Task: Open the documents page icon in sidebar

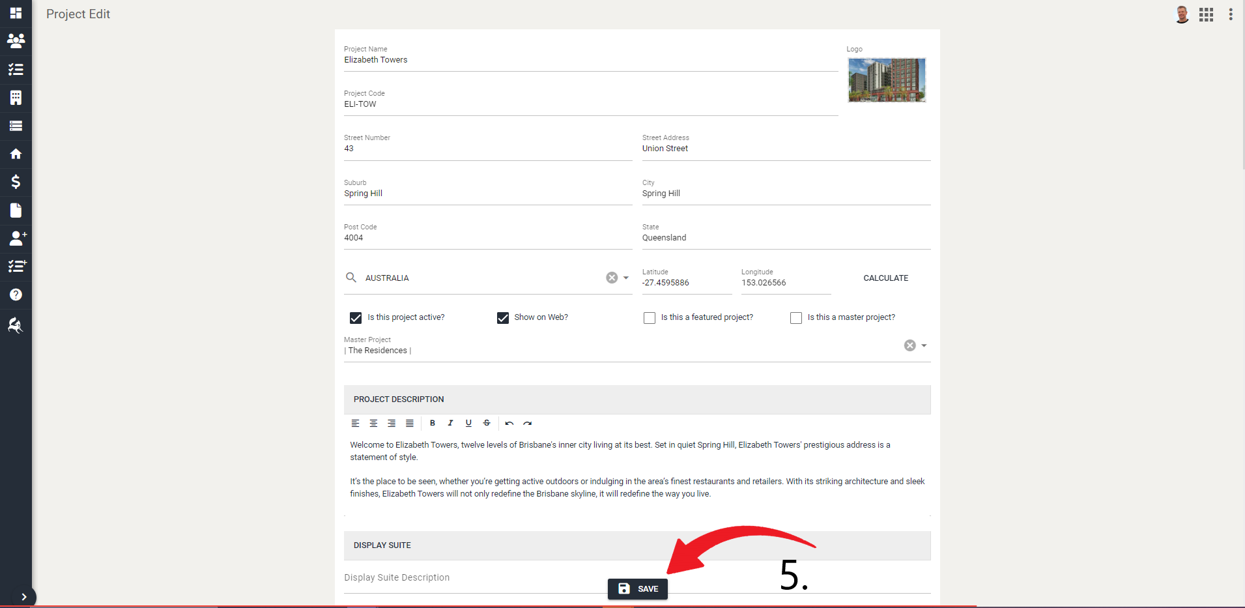Action: [16, 210]
